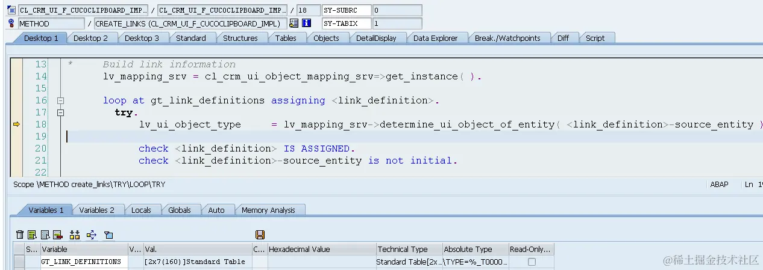Click the SY-TABIX value 1 field

tap(397, 23)
